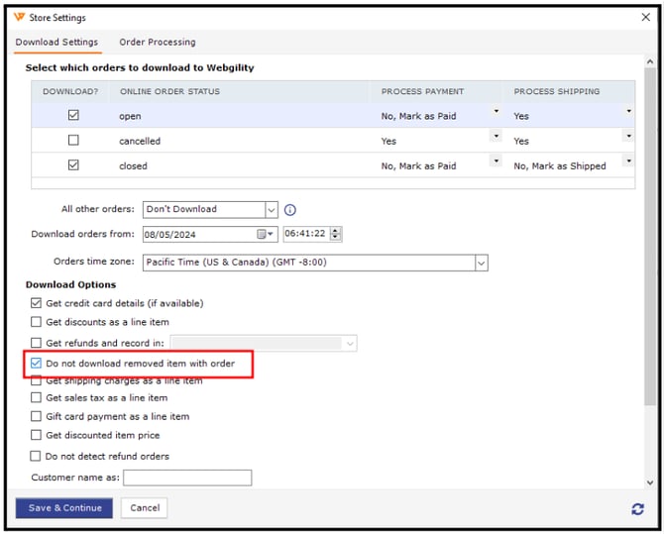Enable Get discounts as a line item
The height and width of the screenshot is (534, 664).
37,322
